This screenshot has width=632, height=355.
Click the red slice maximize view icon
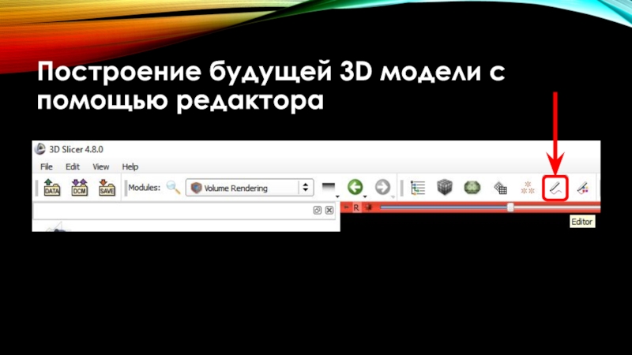(x=368, y=207)
